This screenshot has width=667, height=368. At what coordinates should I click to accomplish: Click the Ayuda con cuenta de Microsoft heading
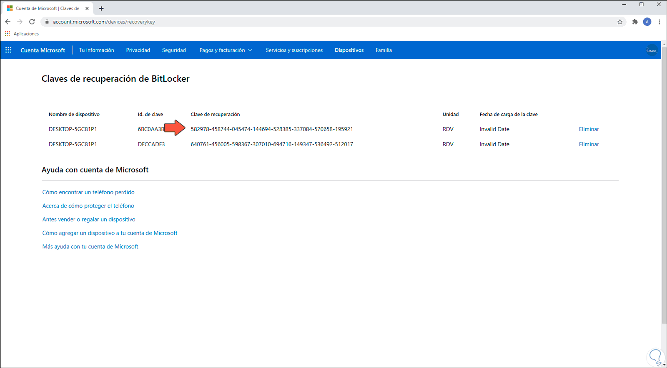pyautogui.click(x=95, y=170)
